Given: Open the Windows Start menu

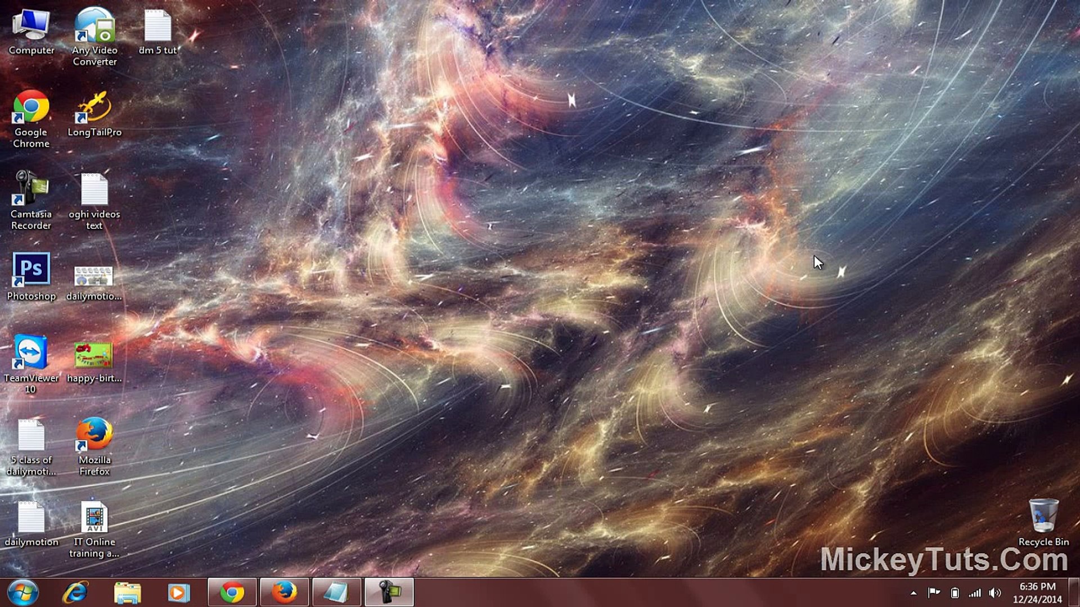Looking at the screenshot, I should [x=22, y=592].
